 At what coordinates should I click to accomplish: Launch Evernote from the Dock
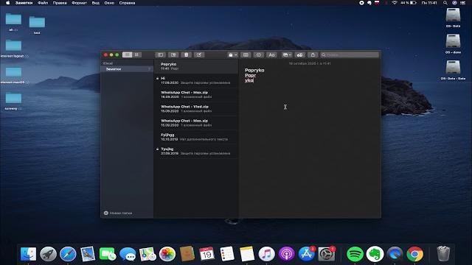pos(375,254)
